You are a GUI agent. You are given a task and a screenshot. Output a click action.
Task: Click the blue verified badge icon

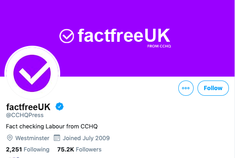point(59,106)
